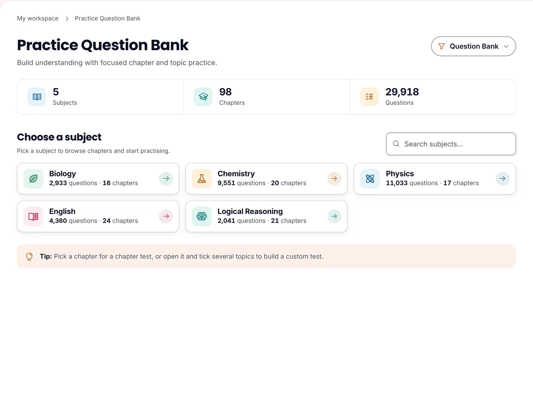The width and height of the screenshot is (533, 412).
Task: Expand the Question Bank dropdown chevron
Action: pos(506,46)
